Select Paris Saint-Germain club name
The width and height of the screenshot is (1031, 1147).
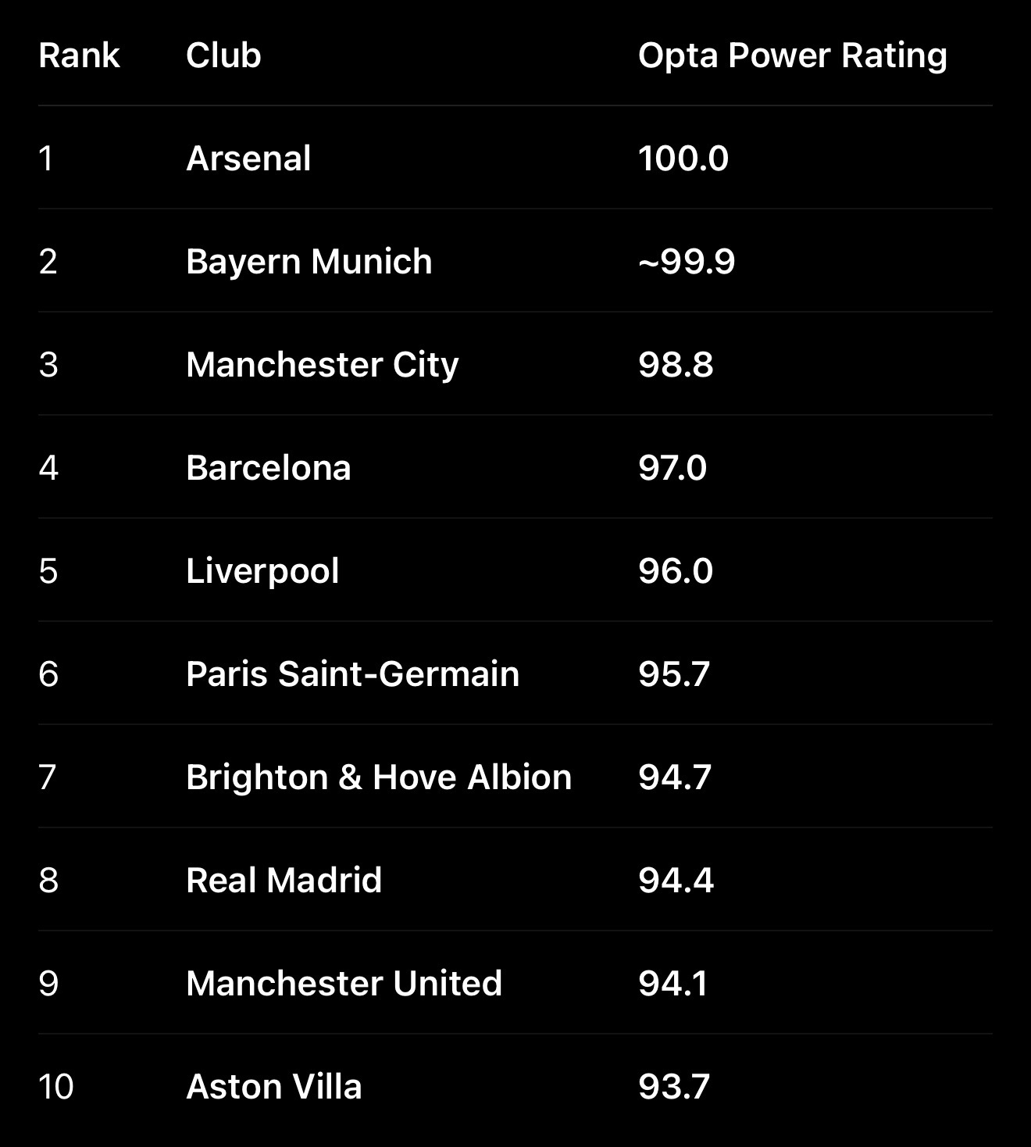click(352, 674)
